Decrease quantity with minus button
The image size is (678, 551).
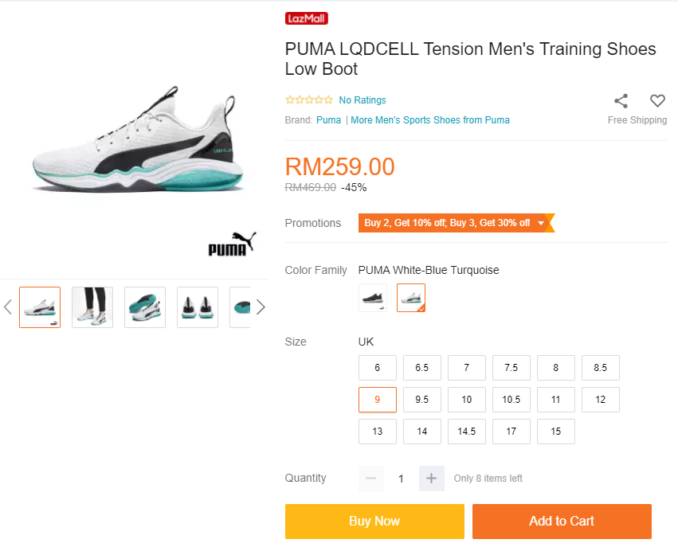[x=371, y=479]
